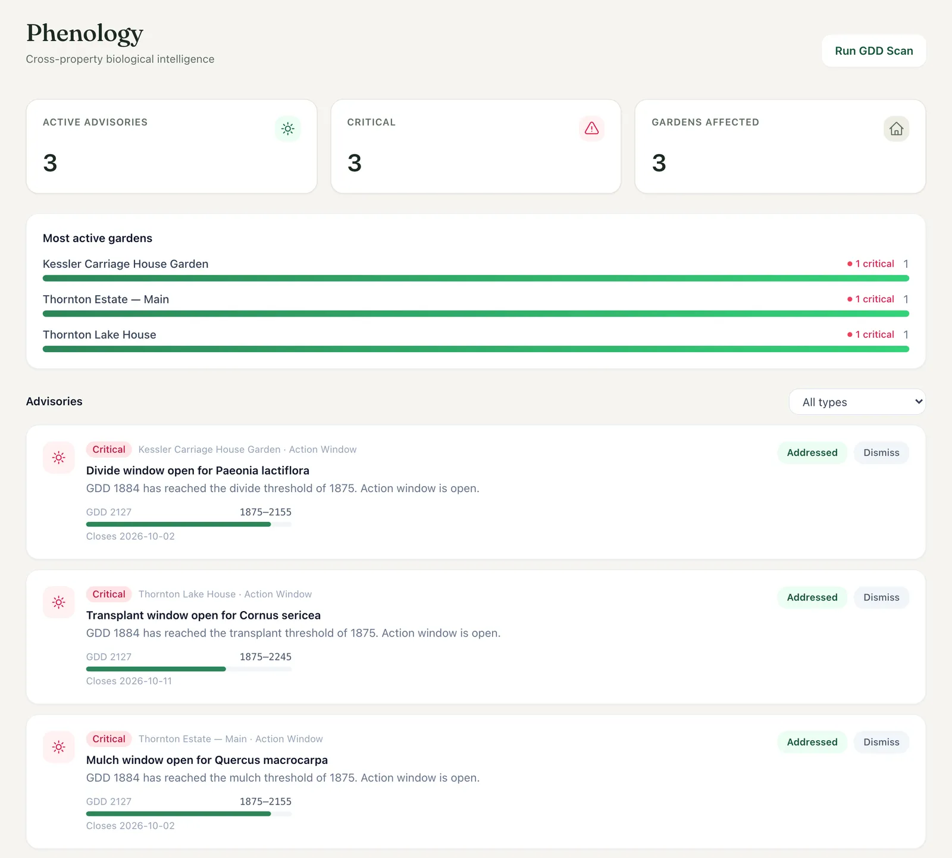Image resolution: width=952 pixels, height=858 pixels.
Task: Mark Cornus sericea advisory as Addressed
Action: tap(812, 597)
